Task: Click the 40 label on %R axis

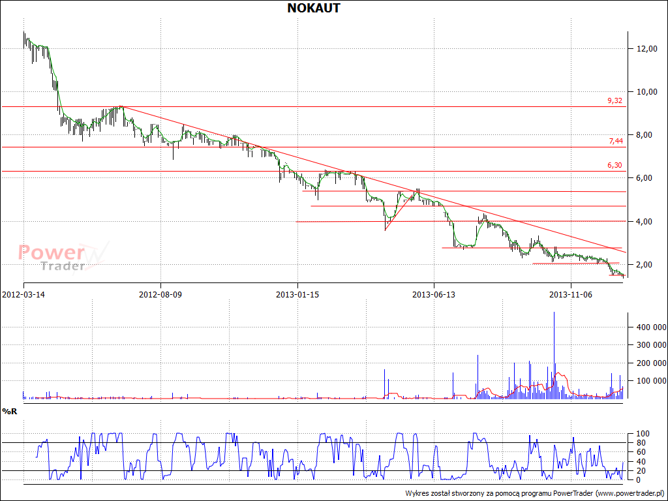Action: tap(641, 461)
